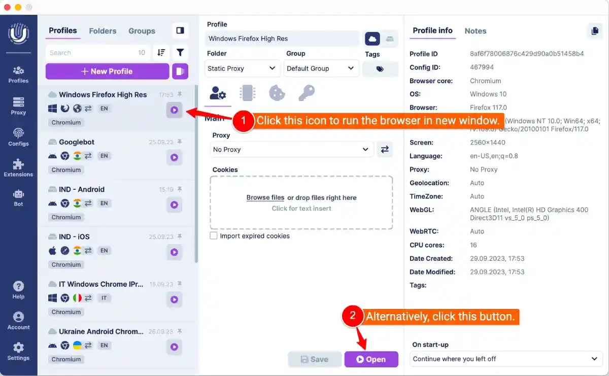Expand the Default Group dropdown
This screenshot has width=609, height=376.
coord(321,69)
